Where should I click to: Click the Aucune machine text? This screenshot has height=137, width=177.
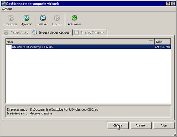[41, 113]
